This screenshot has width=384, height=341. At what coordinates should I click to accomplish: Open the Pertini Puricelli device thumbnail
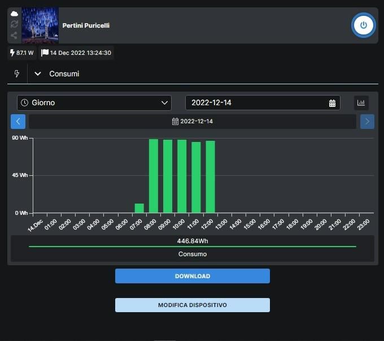(x=40, y=25)
